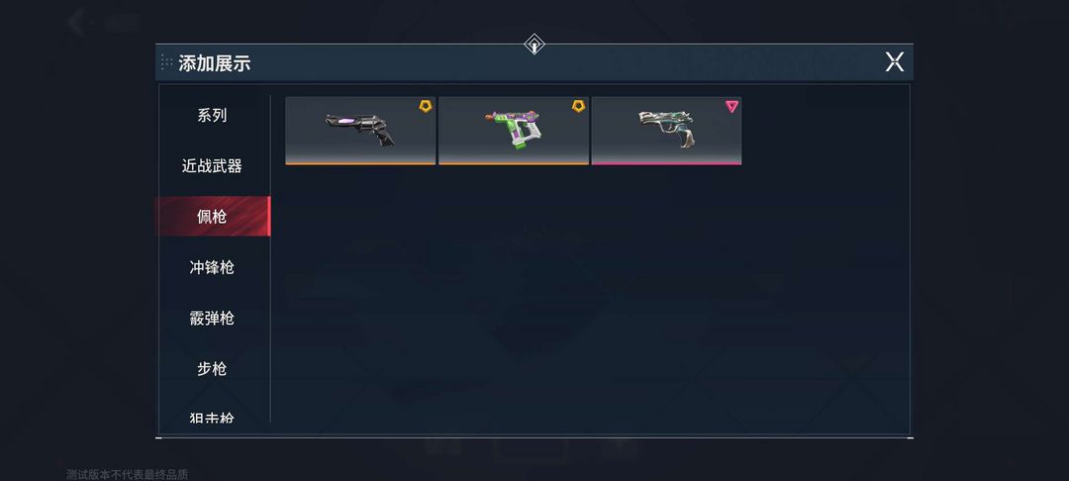Click the 测试版本不代表最终品质 watermark text
Screen dimensions: 1069x481
[127, 474]
